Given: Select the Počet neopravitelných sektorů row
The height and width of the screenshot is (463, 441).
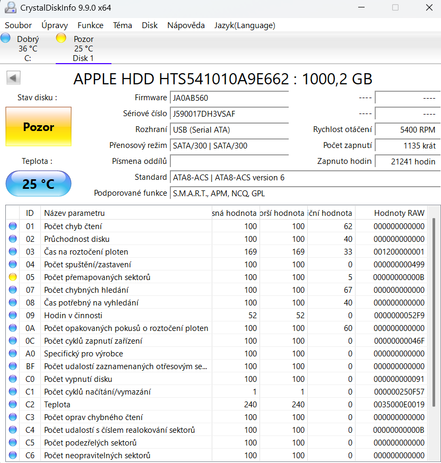Looking at the screenshot, I should (217, 456).
